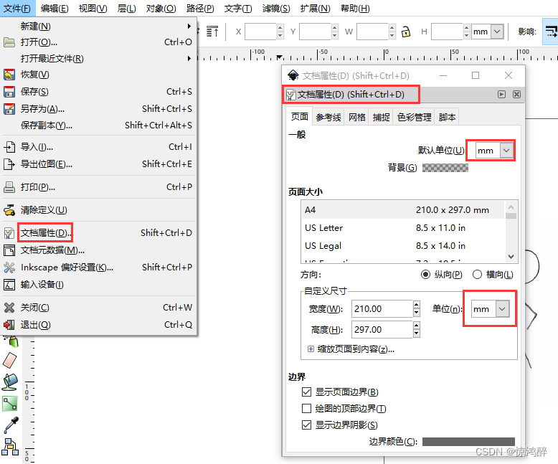Select the object tree tool at toolbox bottom

[x=10, y=447]
